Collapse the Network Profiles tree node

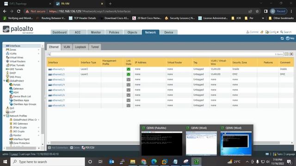[x=4, y=116]
